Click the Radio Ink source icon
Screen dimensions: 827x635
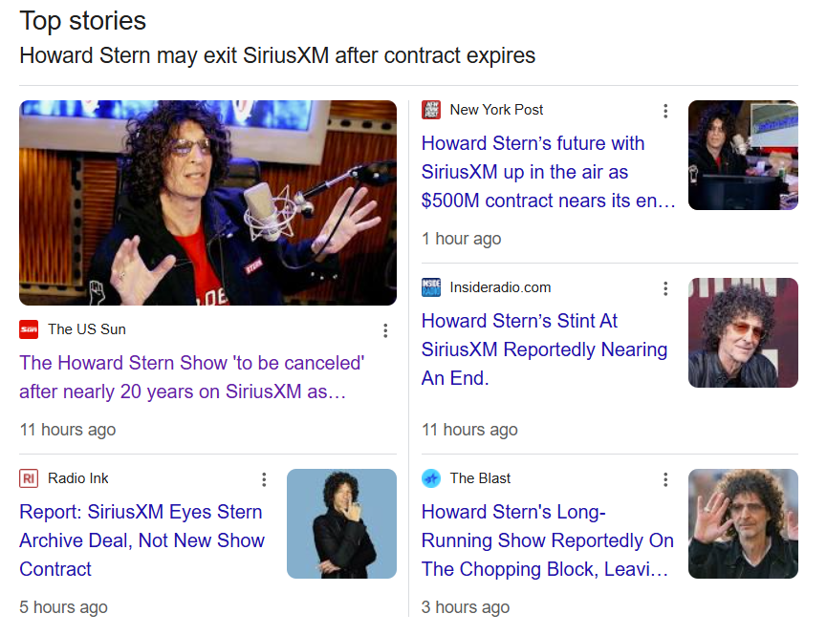pyautogui.click(x=29, y=478)
